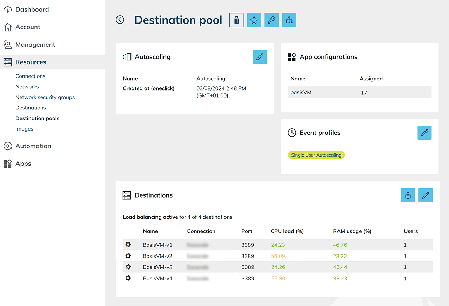The width and height of the screenshot is (449, 306).
Task: Expand the Management sidebar section
Action: (x=35, y=45)
